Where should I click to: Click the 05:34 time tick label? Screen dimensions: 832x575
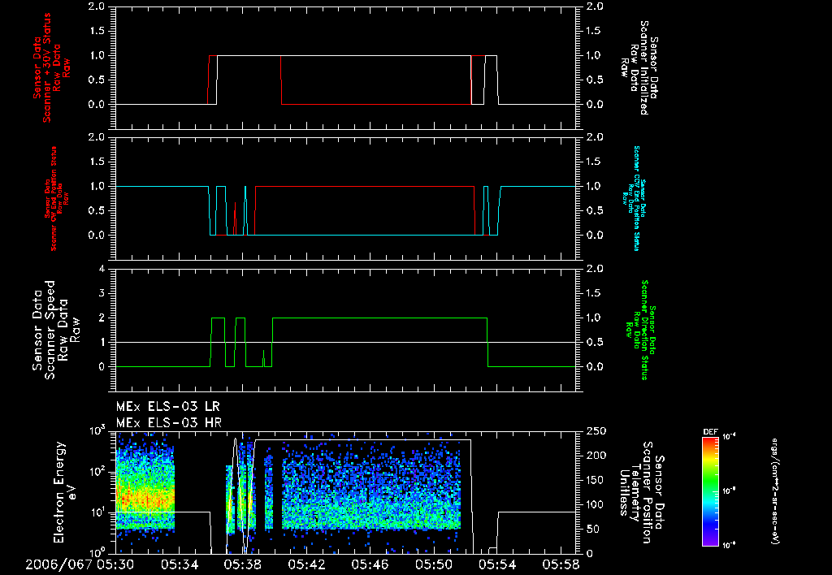point(180,565)
